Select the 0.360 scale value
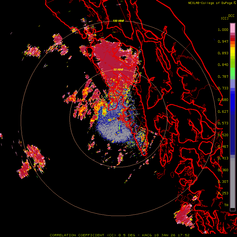 coord(223,170)
